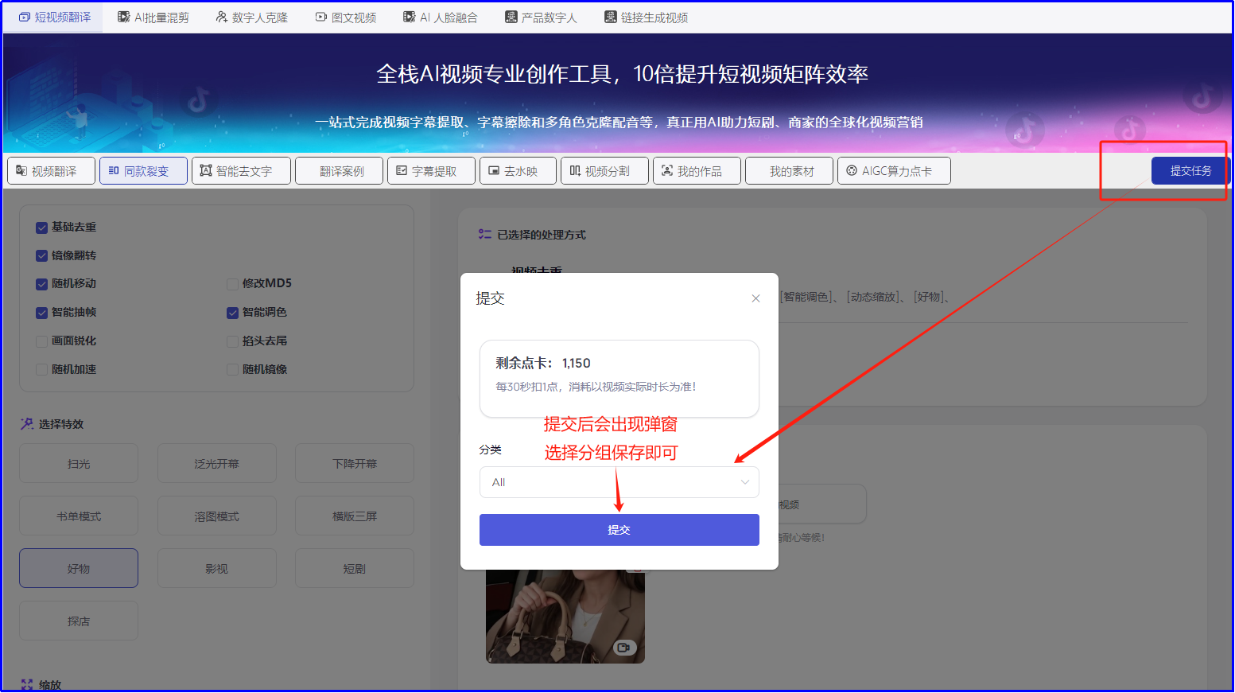
Task: Click the 提交任务 button
Action: (x=1190, y=171)
